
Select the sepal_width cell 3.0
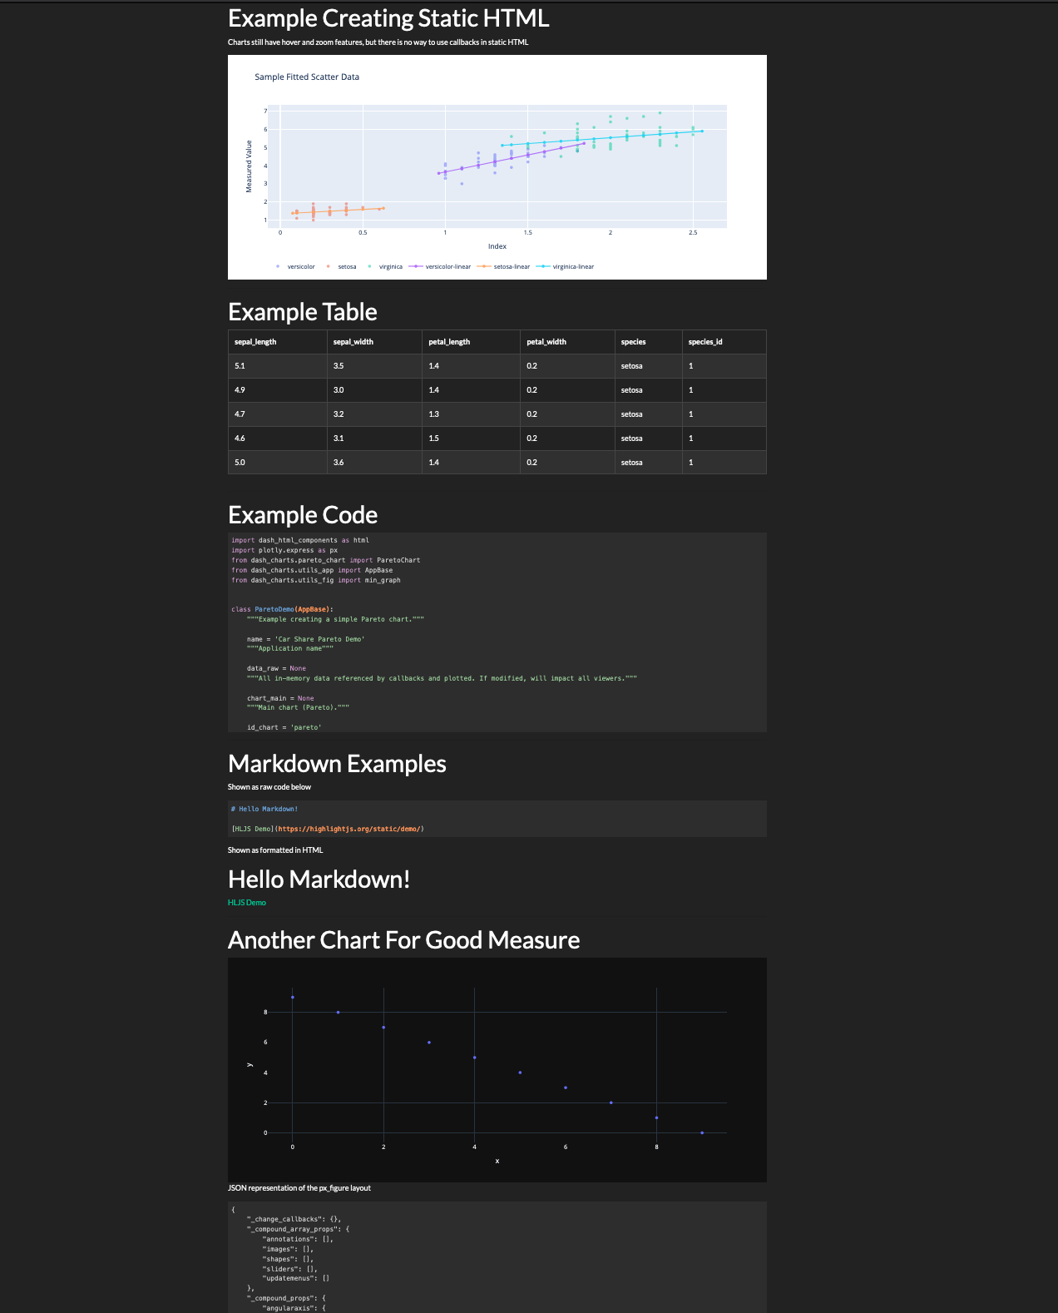[x=374, y=390]
